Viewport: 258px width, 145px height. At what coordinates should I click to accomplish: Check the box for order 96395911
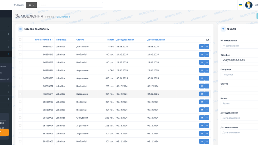(x=20, y=94)
